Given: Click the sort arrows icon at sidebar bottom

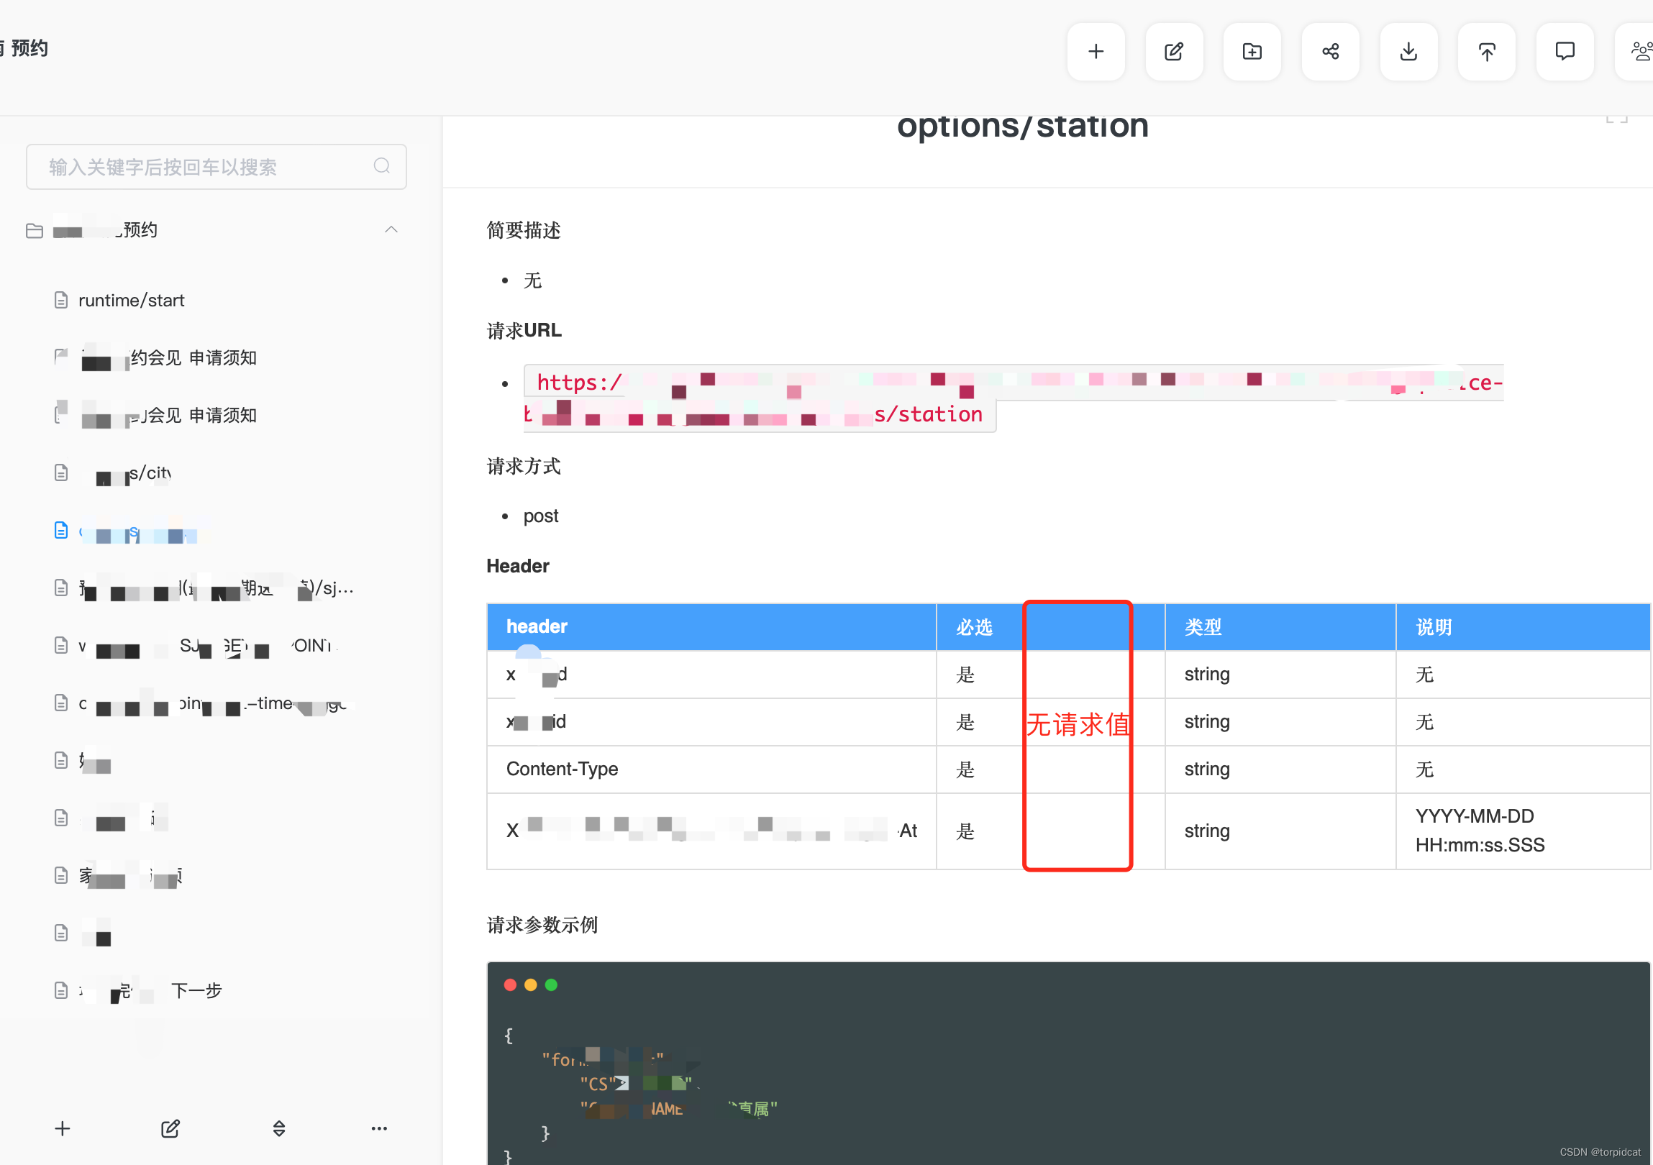Looking at the screenshot, I should [279, 1128].
